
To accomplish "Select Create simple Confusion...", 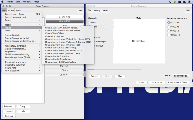I will [x=68, y=56].
